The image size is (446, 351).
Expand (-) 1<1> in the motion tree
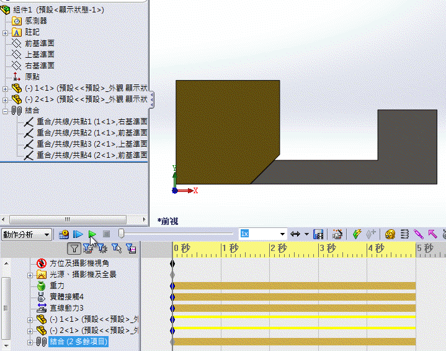(x=30, y=320)
